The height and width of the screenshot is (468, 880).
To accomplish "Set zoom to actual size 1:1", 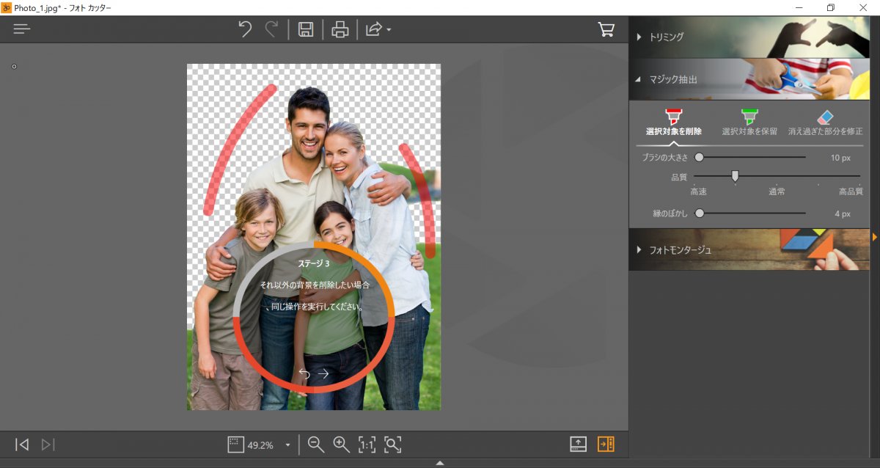I will pyautogui.click(x=367, y=444).
